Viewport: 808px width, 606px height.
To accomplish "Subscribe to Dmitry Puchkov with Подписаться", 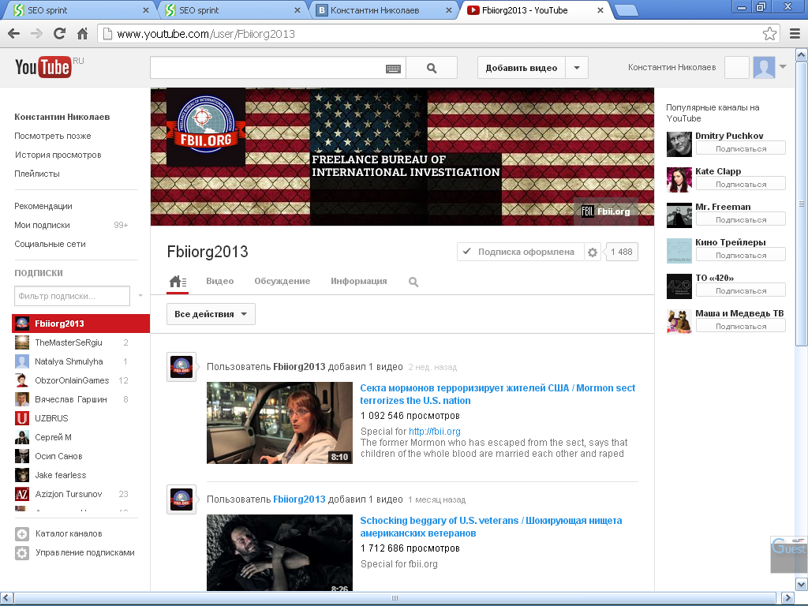I will (740, 149).
